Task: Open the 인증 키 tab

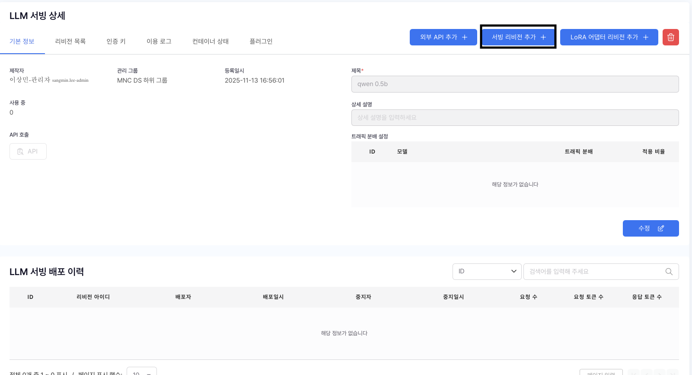Action: [116, 42]
